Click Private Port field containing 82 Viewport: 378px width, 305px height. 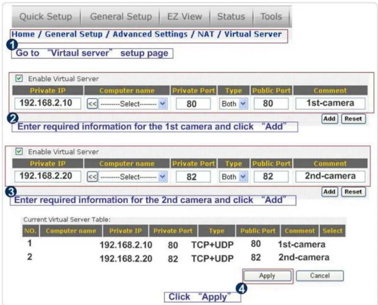tap(193, 177)
